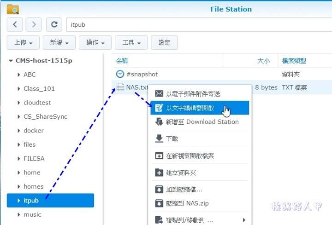Viewport: 332px width, 225px height.
Task: Expand the docker folder arrow
Action: (19, 131)
